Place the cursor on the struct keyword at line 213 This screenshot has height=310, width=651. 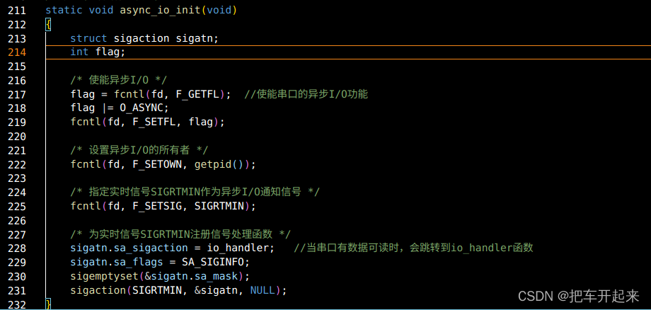click(88, 39)
